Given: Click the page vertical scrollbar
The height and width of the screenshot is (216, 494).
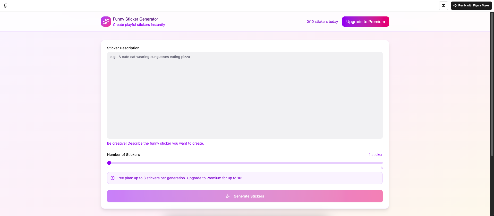Looking at the screenshot, I should click(x=492, y=85).
